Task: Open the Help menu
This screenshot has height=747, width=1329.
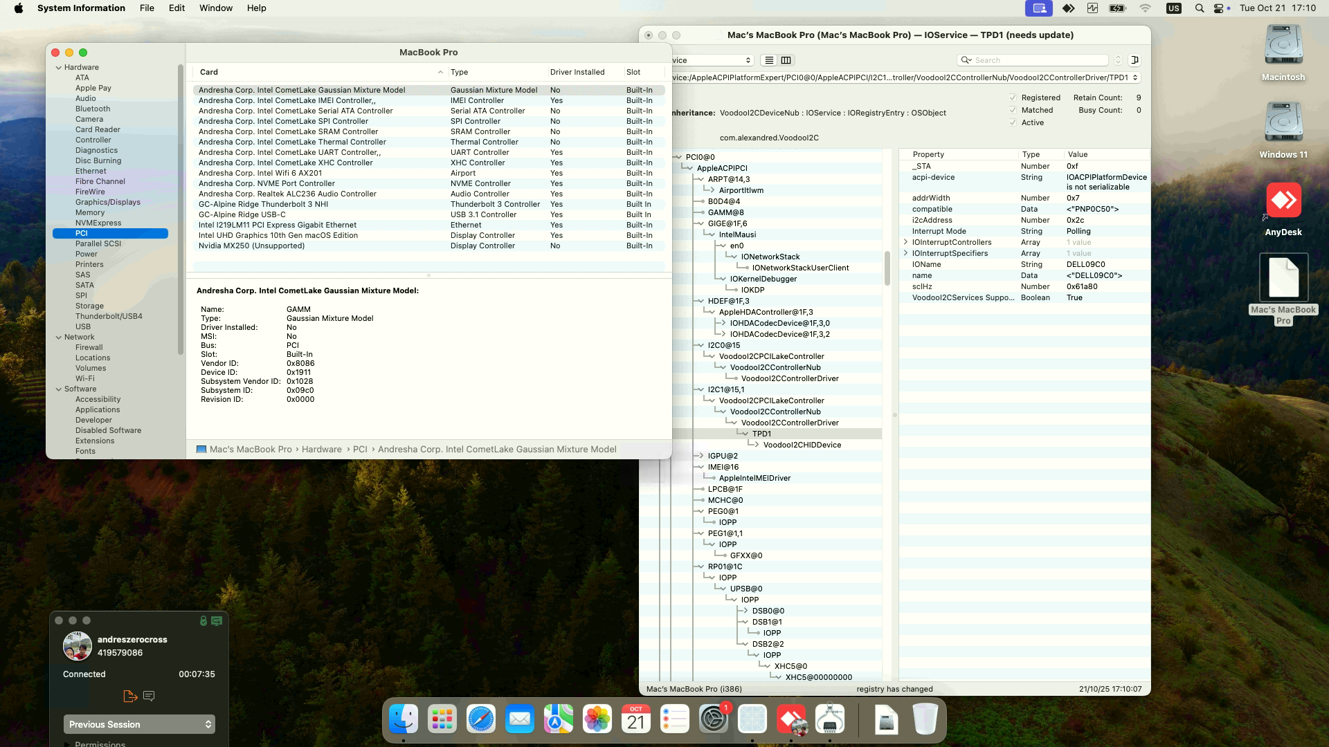Action: [257, 8]
